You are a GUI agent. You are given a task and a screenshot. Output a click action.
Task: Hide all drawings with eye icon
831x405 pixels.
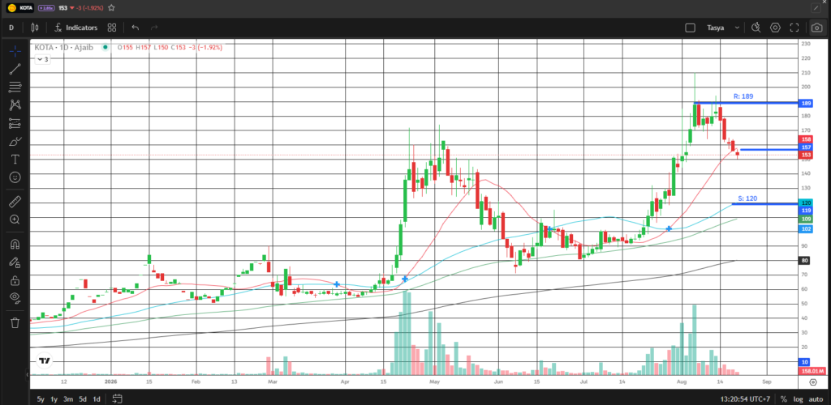coord(15,297)
